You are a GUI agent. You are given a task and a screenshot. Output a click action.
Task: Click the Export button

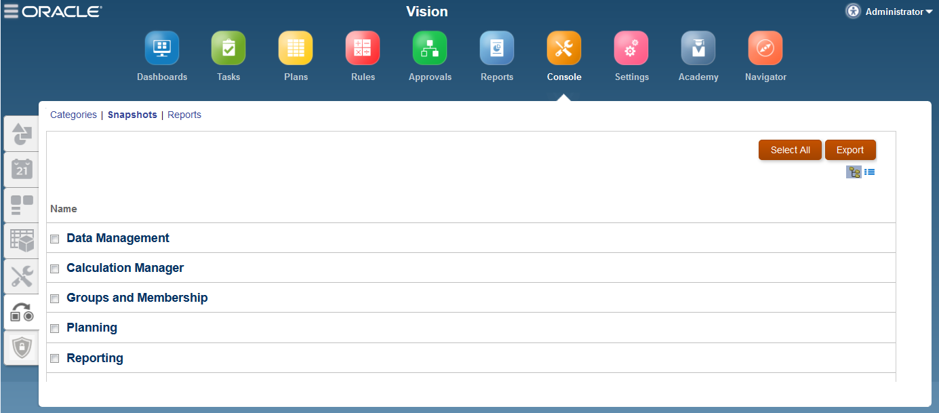pyautogui.click(x=850, y=150)
